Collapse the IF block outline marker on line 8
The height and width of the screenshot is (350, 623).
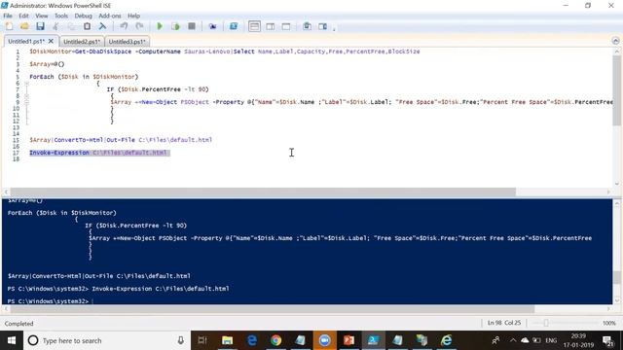click(26, 96)
